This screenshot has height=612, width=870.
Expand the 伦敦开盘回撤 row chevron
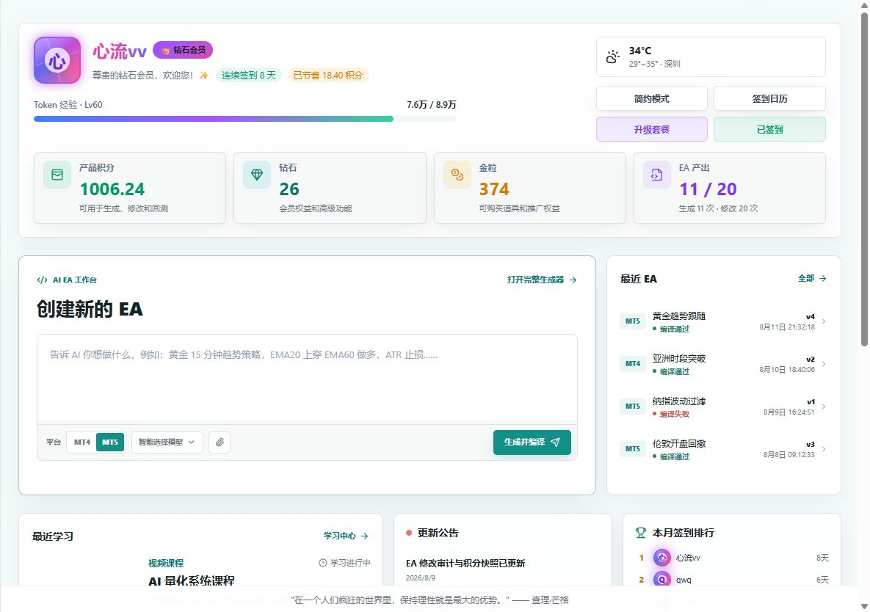824,449
